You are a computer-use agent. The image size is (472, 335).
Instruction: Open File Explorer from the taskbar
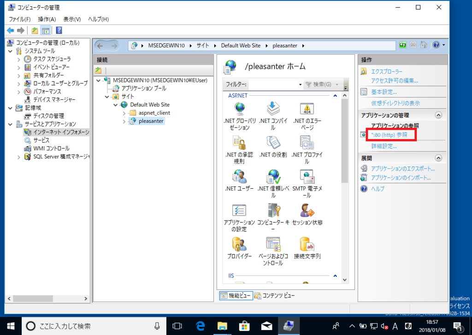click(222, 326)
